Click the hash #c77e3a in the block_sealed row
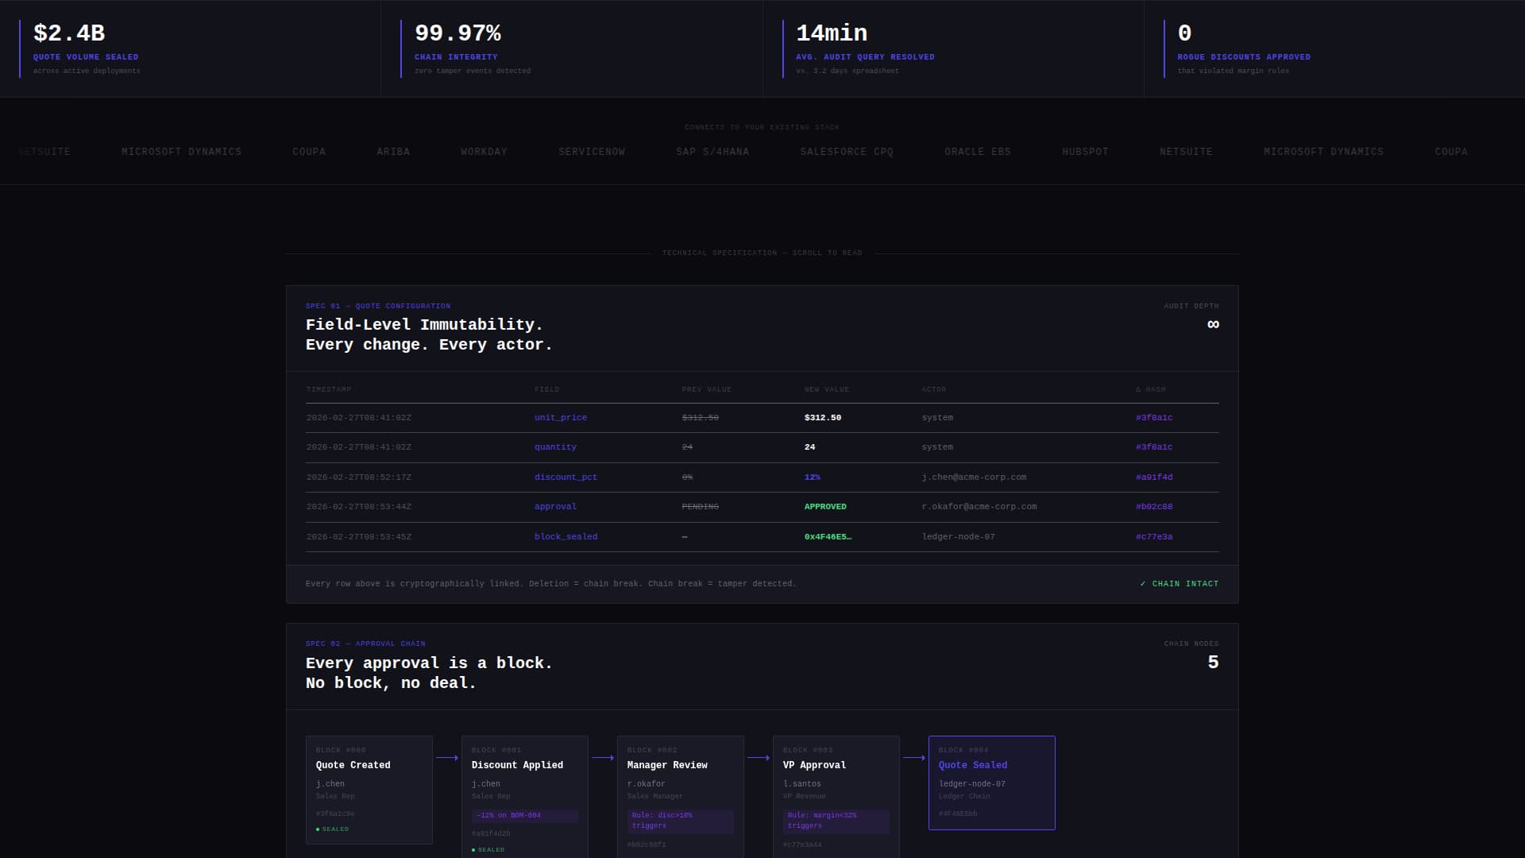 1154,537
